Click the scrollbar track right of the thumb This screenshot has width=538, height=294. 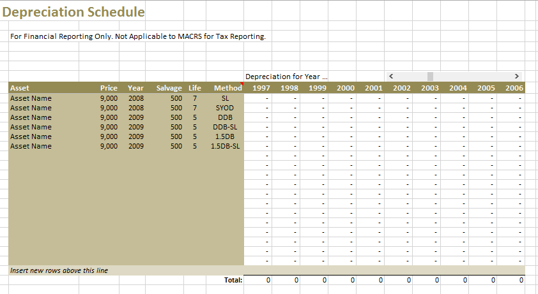[473, 76]
